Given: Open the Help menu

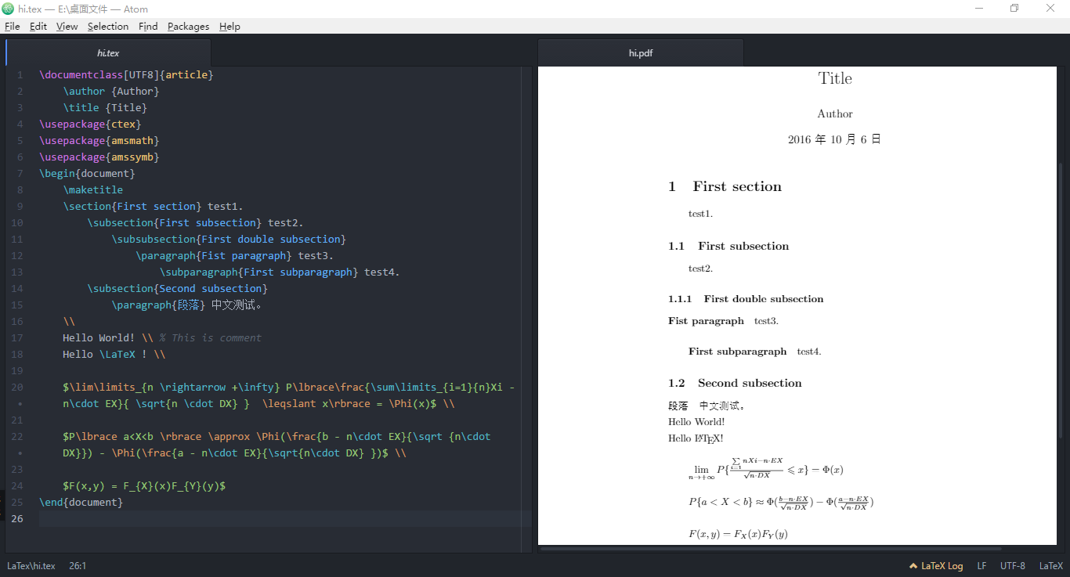Looking at the screenshot, I should pyautogui.click(x=230, y=26).
